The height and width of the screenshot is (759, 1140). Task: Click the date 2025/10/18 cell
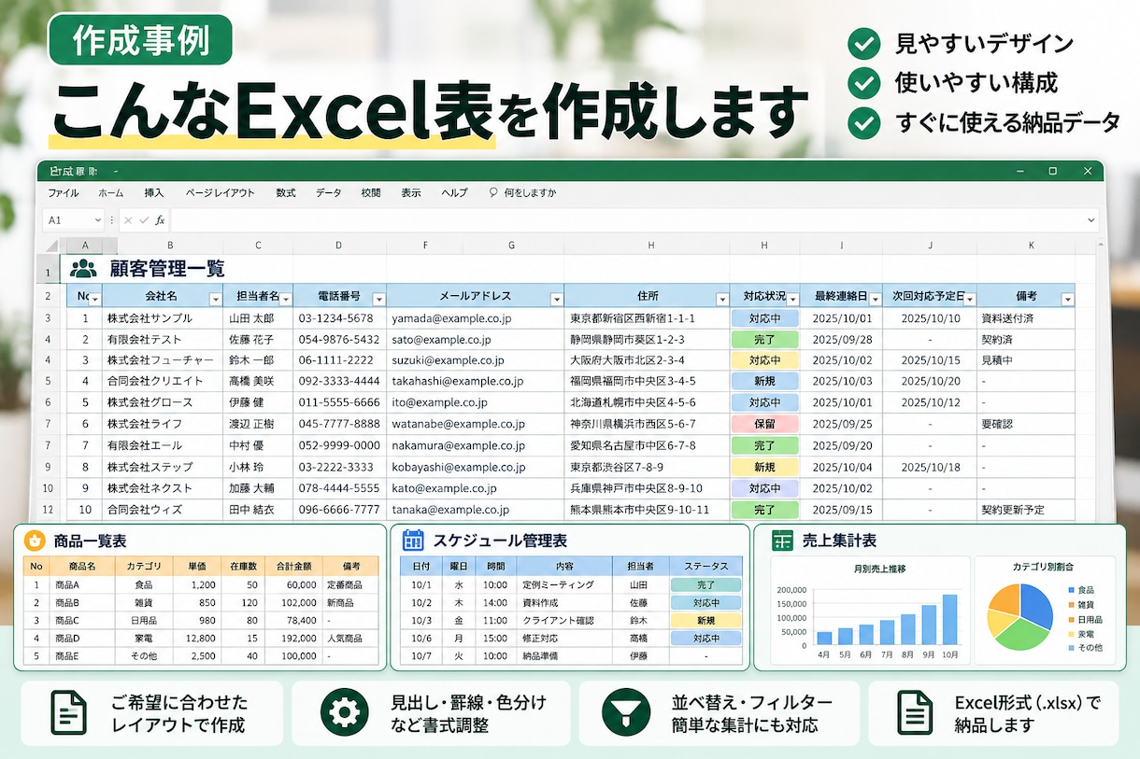pos(931,467)
